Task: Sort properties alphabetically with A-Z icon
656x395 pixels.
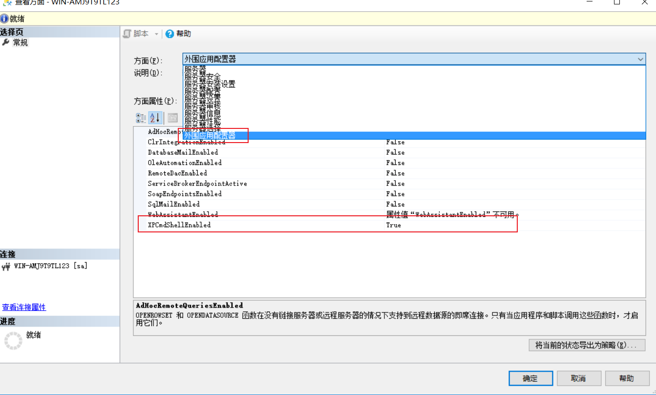Action: (155, 118)
